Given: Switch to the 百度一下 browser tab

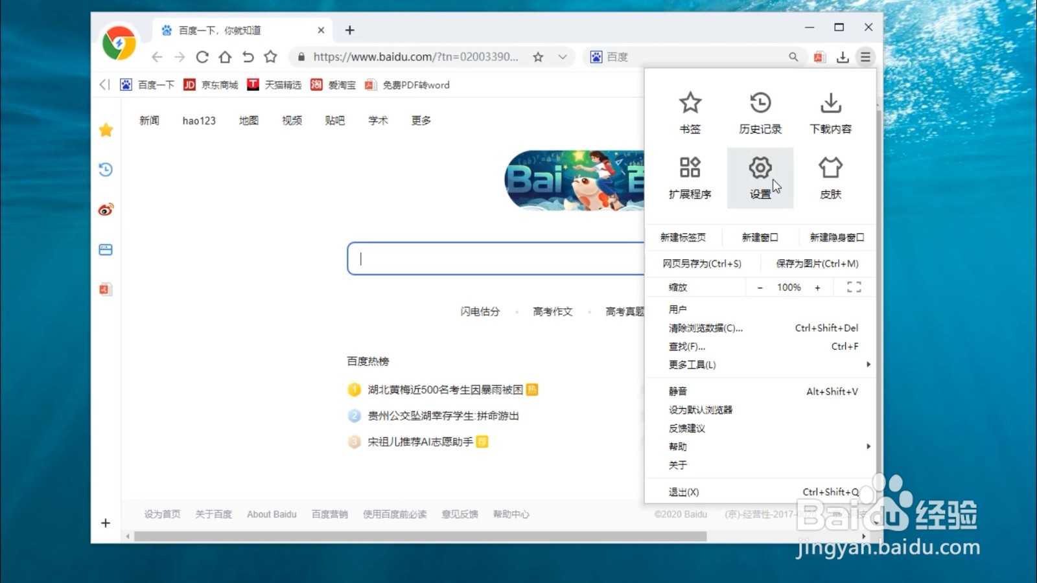Looking at the screenshot, I should click(x=220, y=30).
